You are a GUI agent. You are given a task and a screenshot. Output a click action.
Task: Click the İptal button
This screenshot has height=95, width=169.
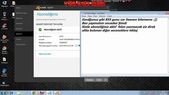(99, 80)
